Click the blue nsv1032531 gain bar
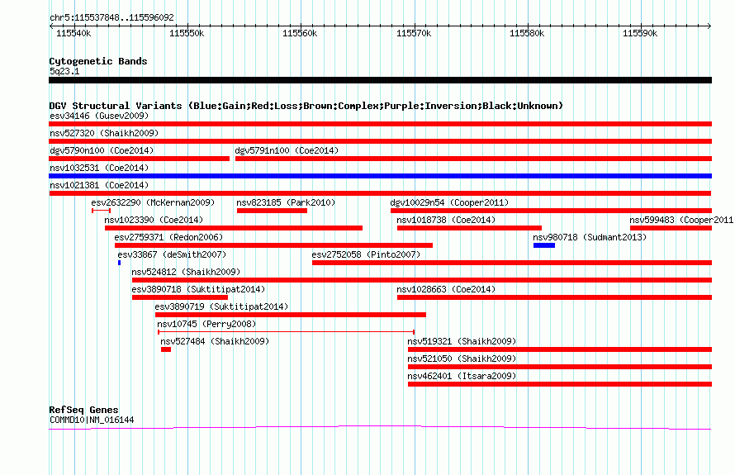The width and height of the screenshot is (735, 475). pyautogui.click(x=380, y=176)
